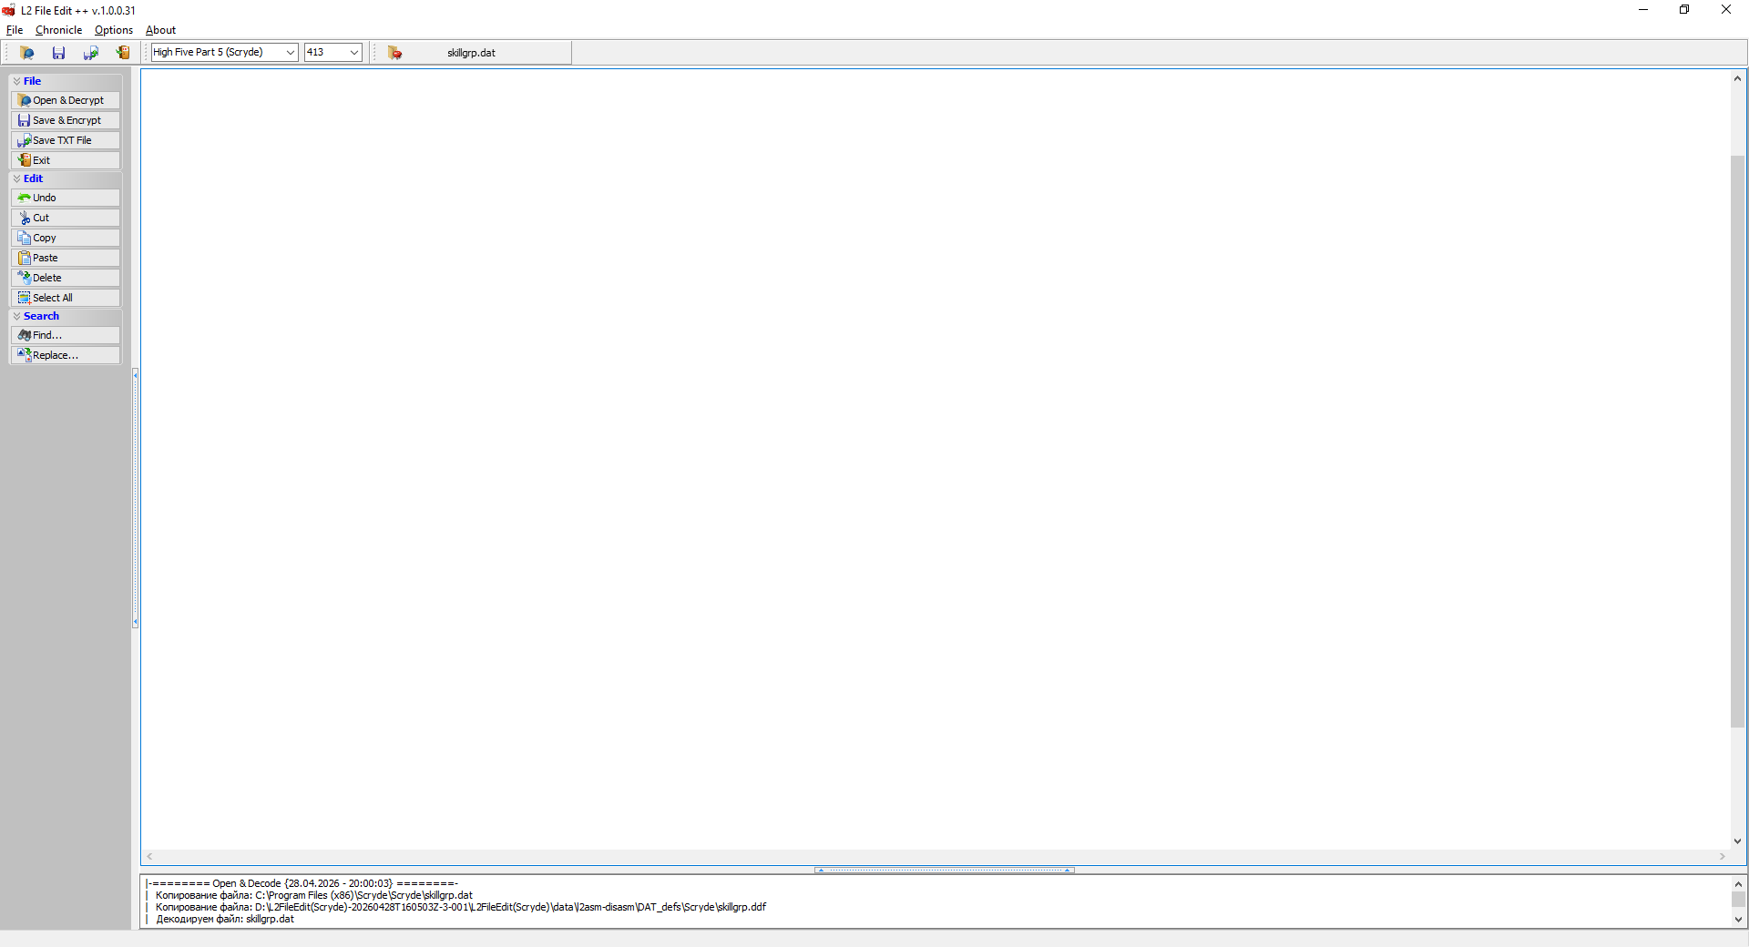This screenshot has width=1749, height=947.
Task: Click the file icon beside skillgrp.dat
Action: [x=394, y=53]
